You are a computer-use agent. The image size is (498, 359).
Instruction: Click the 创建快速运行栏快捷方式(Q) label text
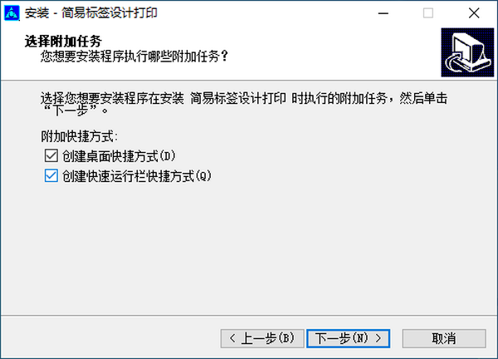click(137, 176)
